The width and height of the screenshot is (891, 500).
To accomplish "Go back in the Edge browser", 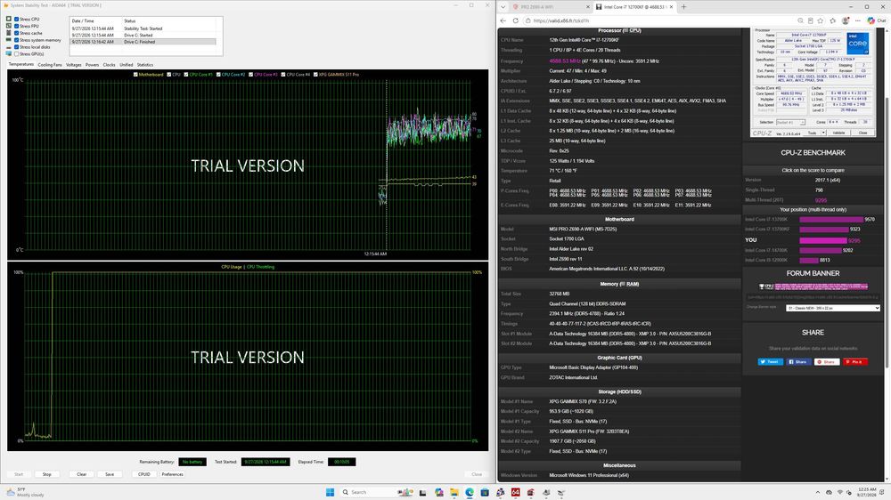I will (503, 20).
